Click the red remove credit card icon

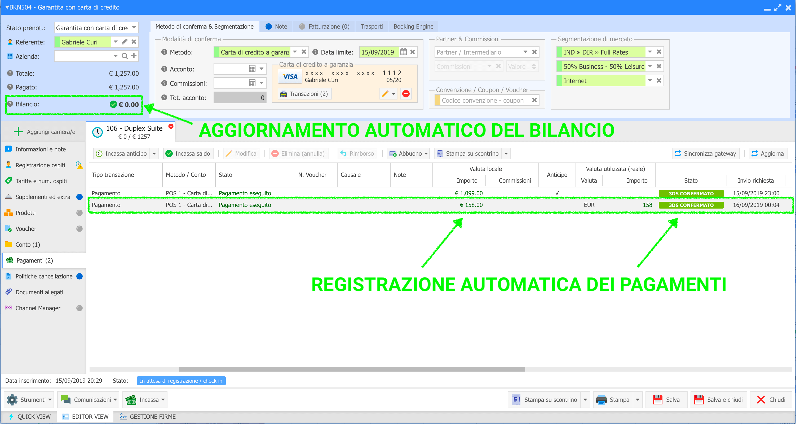[406, 93]
